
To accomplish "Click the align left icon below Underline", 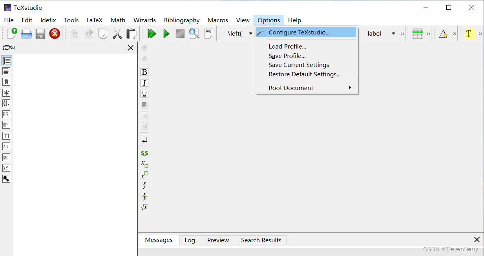I will coord(144,105).
